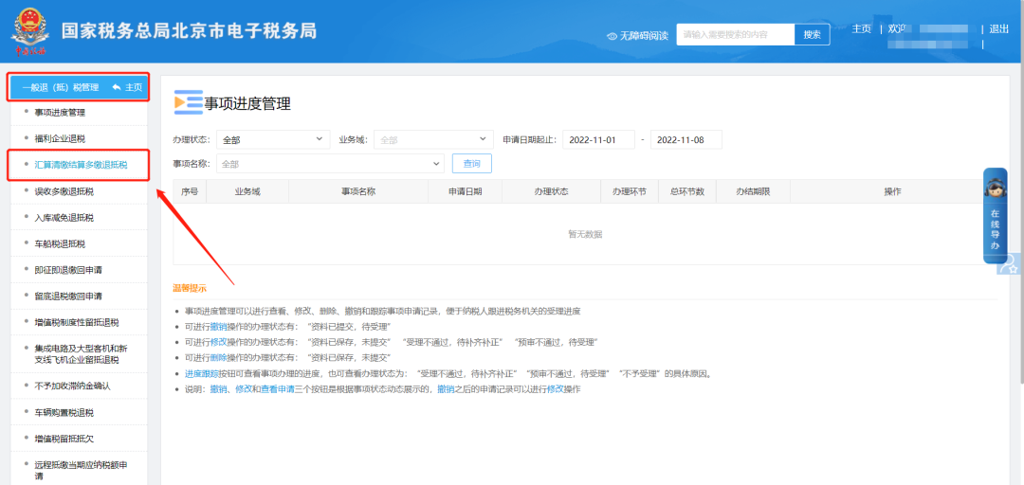1024x485 pixels.
Task: Open 远程抵缴当期应纳税额申请 menu item
Action: [81, 471]
